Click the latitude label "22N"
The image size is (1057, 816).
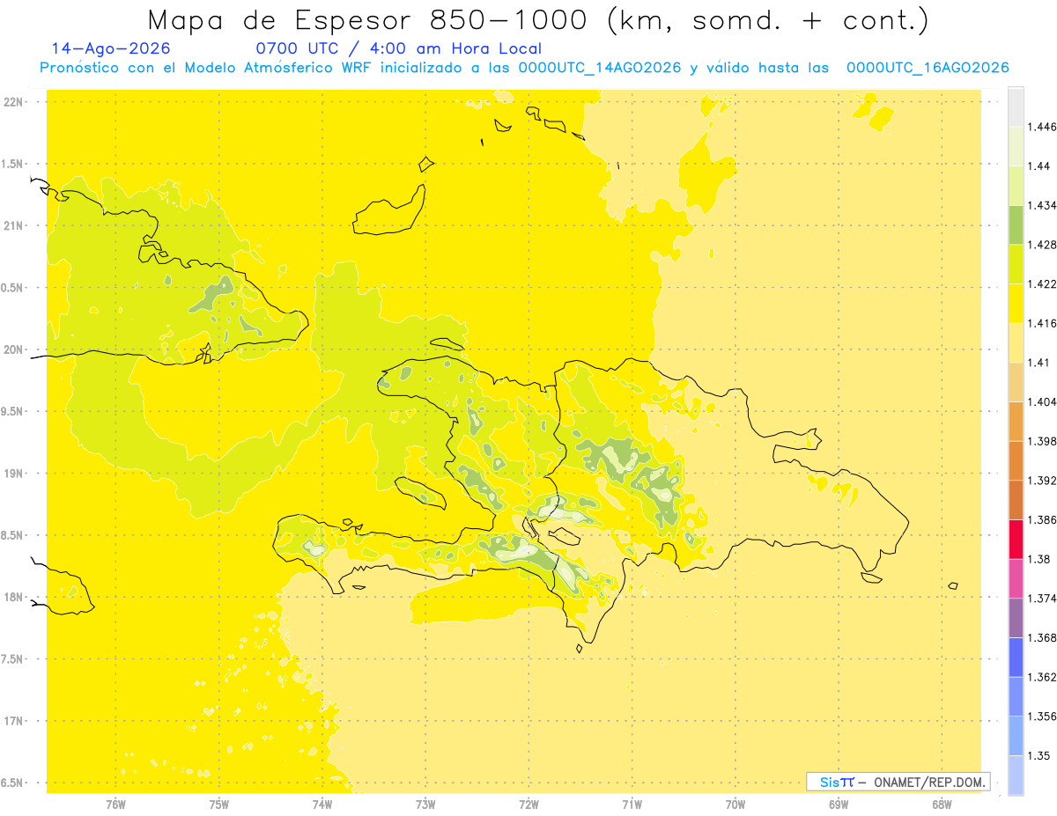click(x=13, y=102)
